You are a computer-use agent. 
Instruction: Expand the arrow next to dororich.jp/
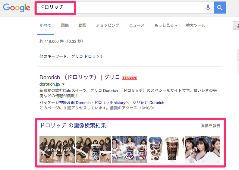click(x=63, y=84)
